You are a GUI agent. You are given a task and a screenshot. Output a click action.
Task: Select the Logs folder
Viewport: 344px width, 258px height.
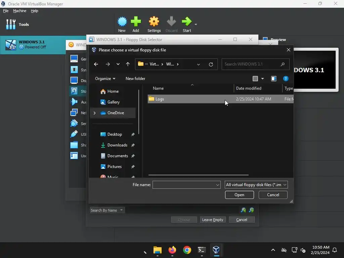click(x=220, y=99)
